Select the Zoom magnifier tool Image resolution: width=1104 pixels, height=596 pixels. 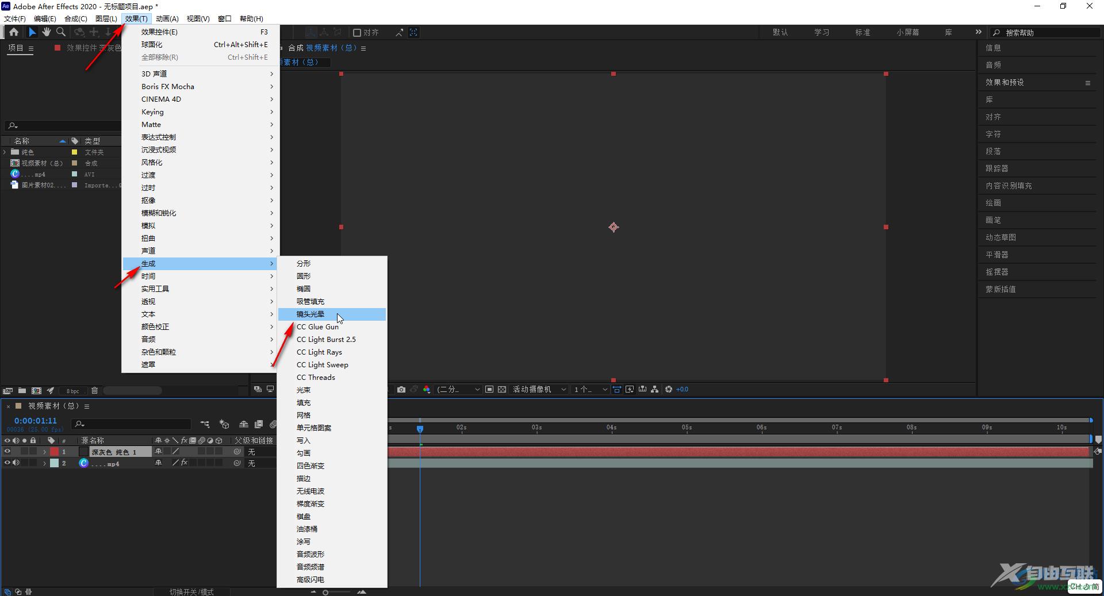[61, 32]
